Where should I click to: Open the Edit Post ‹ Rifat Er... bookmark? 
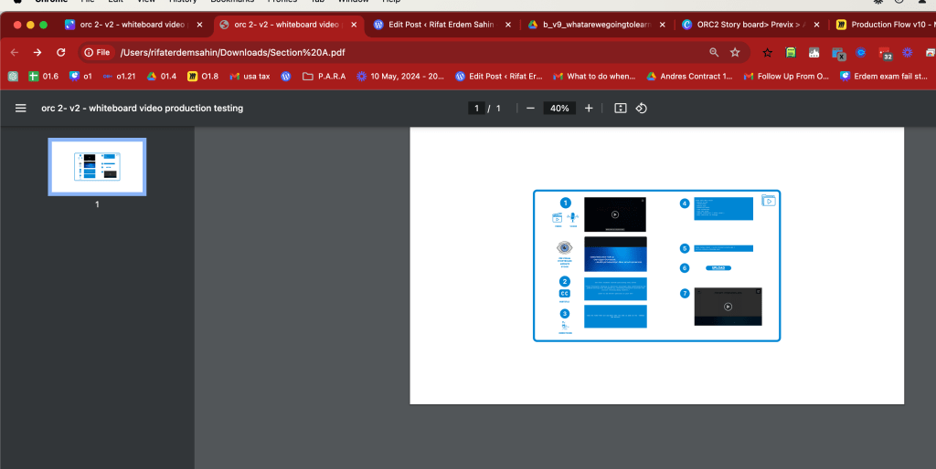click(x=499, y=77)
